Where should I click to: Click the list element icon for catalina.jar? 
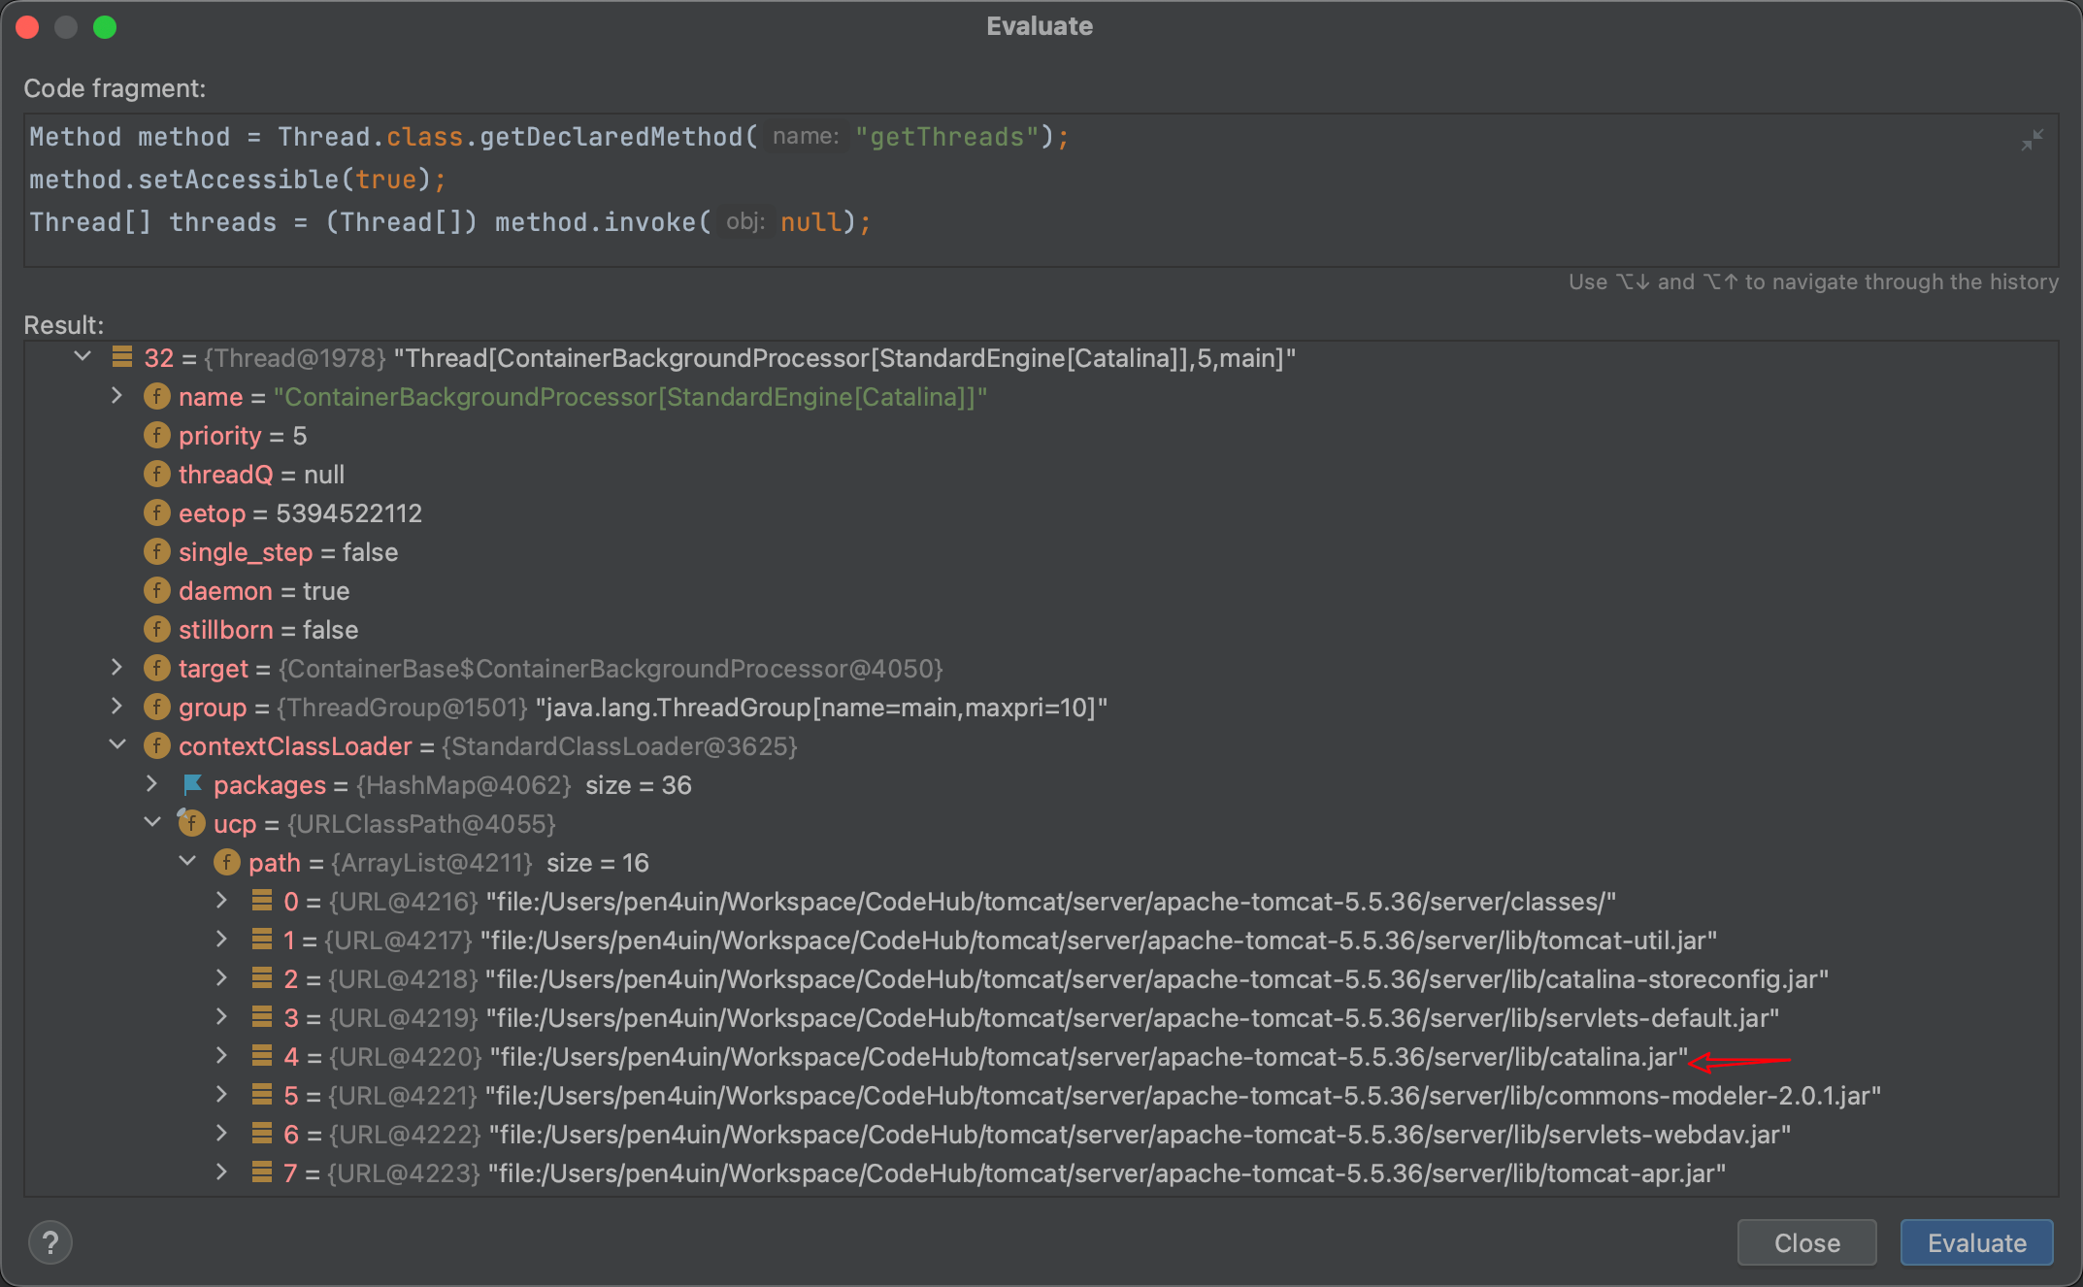(262, 1056)
